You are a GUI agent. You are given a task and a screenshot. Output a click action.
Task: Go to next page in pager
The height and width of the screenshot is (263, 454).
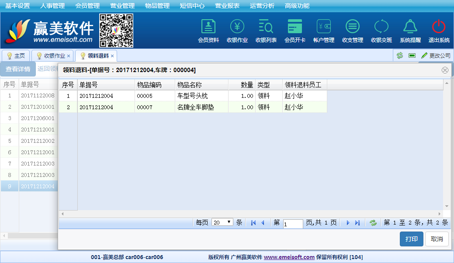(348, 223)
